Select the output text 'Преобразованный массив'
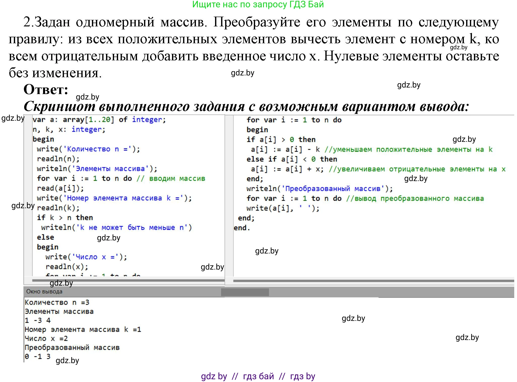Viewport: 517px width, 382px height. click(x=72, y=347)
